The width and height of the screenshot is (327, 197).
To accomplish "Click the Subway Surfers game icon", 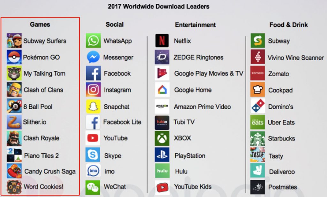I will click(x=14, y=41).
